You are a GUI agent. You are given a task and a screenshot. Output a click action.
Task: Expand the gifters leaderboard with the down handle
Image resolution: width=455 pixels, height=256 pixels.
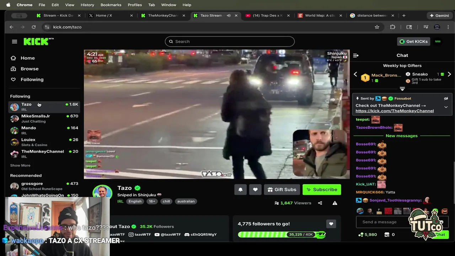click(x=402, y=89)
